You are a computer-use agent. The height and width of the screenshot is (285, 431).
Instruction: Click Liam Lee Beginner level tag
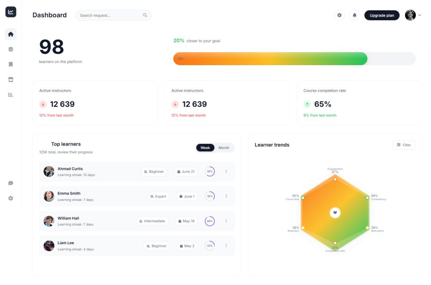coord(157,246)
